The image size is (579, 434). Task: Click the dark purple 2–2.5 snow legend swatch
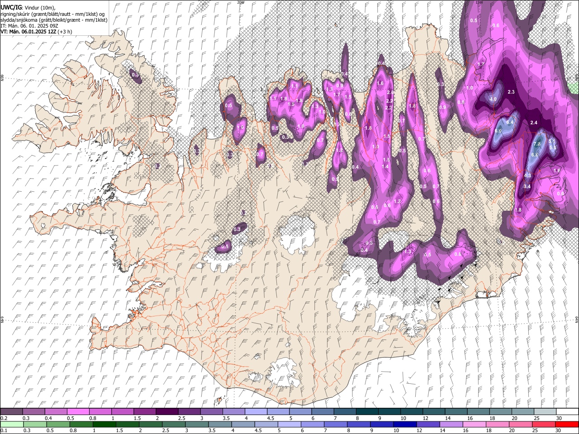click(x=167, y=411)
